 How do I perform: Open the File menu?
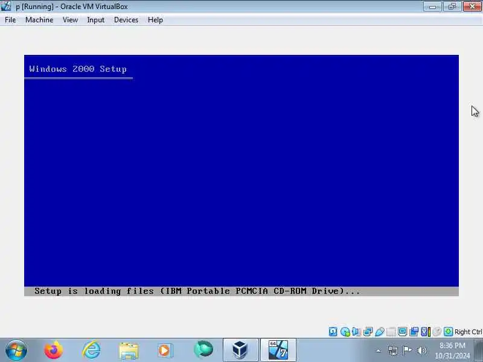[x=10, y=20]
